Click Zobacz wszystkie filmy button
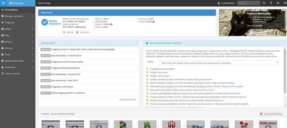Image resolution: width=287 pixels, height=128 pixels. [x=271, y=114]
